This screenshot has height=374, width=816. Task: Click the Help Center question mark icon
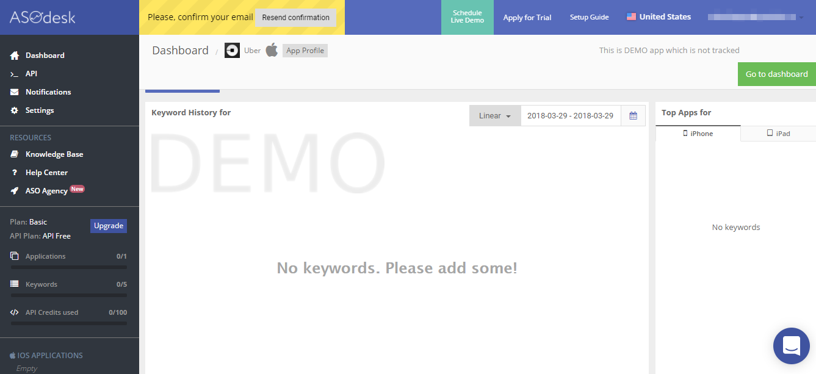point(15,173)
